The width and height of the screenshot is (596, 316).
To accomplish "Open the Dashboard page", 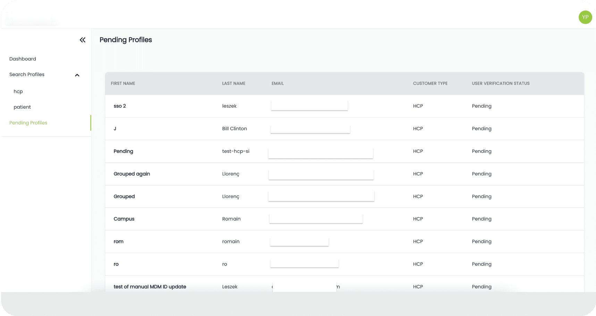I will coord(23,59).
